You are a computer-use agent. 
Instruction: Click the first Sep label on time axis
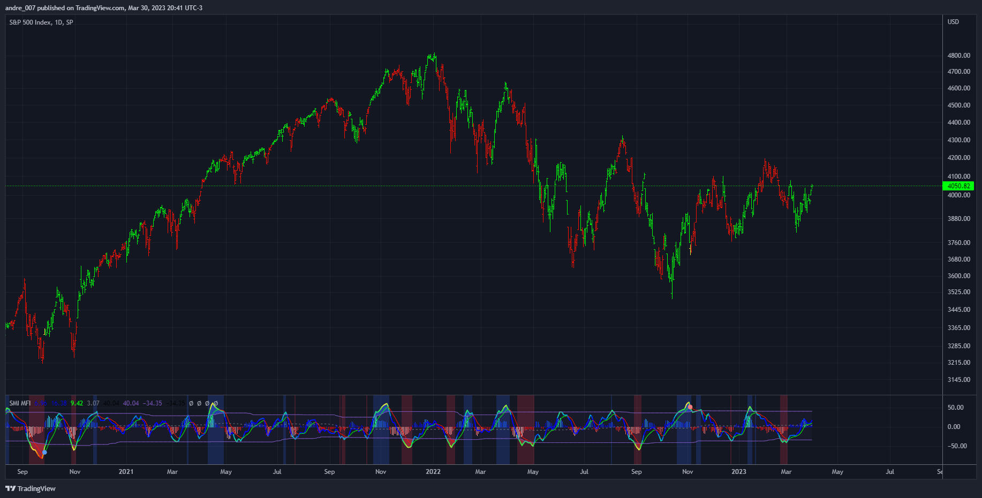pyautogui.click(x=22, y=472)
